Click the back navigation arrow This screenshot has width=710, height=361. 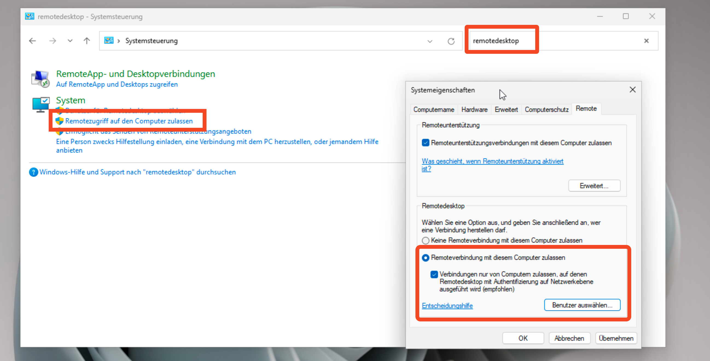click(33, 41)
